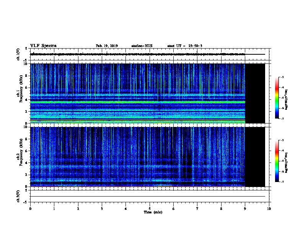Select the "Time (min)" axis title

[x=153, y=212]
